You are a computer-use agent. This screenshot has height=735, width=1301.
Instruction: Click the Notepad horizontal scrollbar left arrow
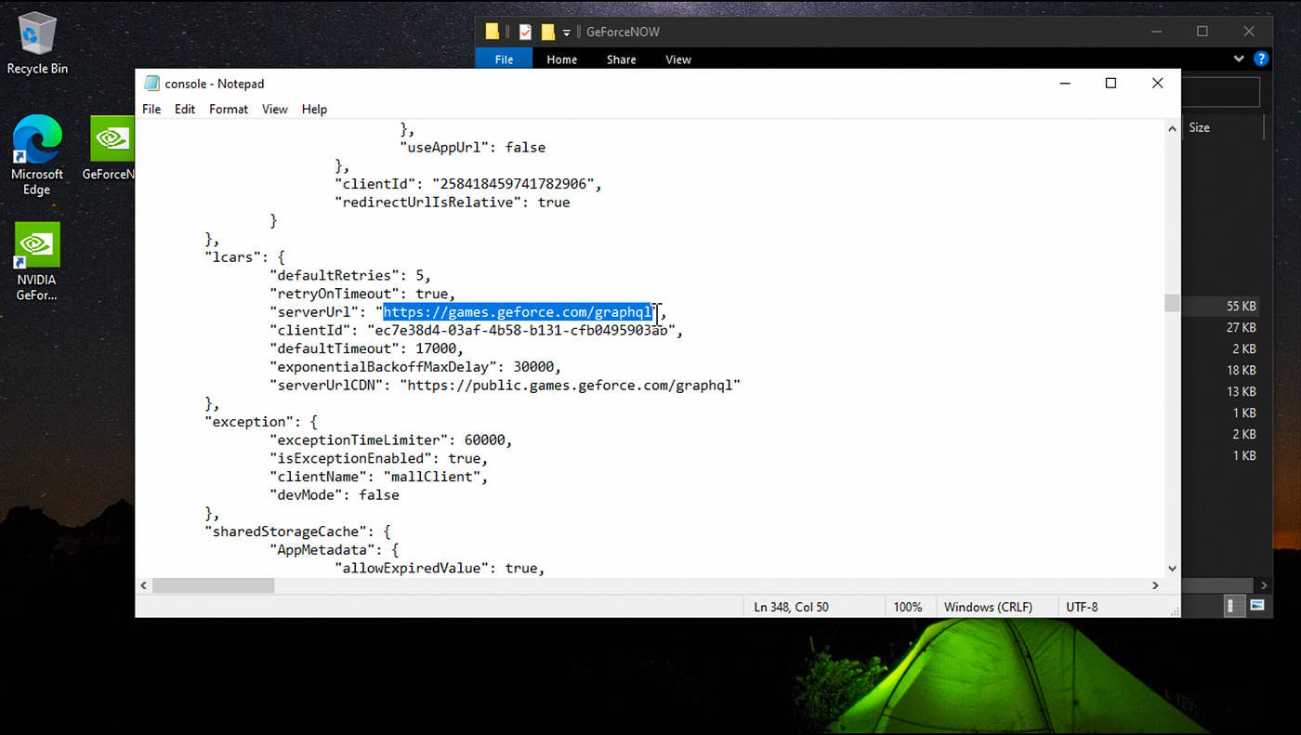[144, 585]
